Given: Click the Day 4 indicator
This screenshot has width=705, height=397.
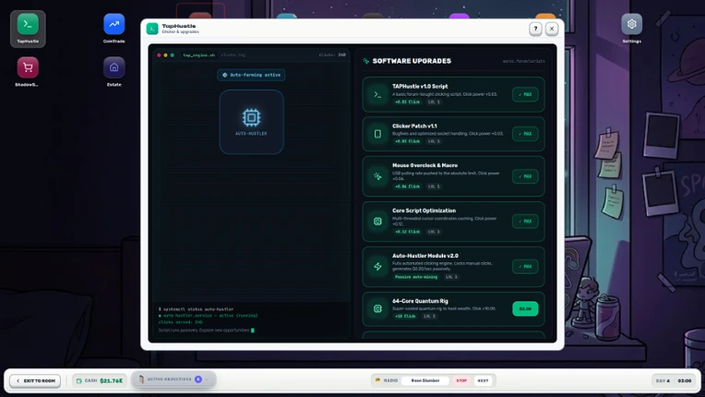Looking at the screenshot, I should coord(663,380).
